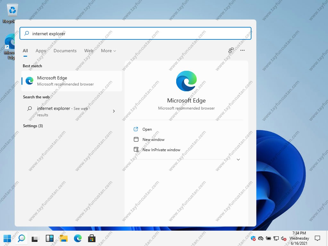Viewport: 328px width, 246px height.
Task: Select the Microsoft Edge best match result
Action: [72, 81]
